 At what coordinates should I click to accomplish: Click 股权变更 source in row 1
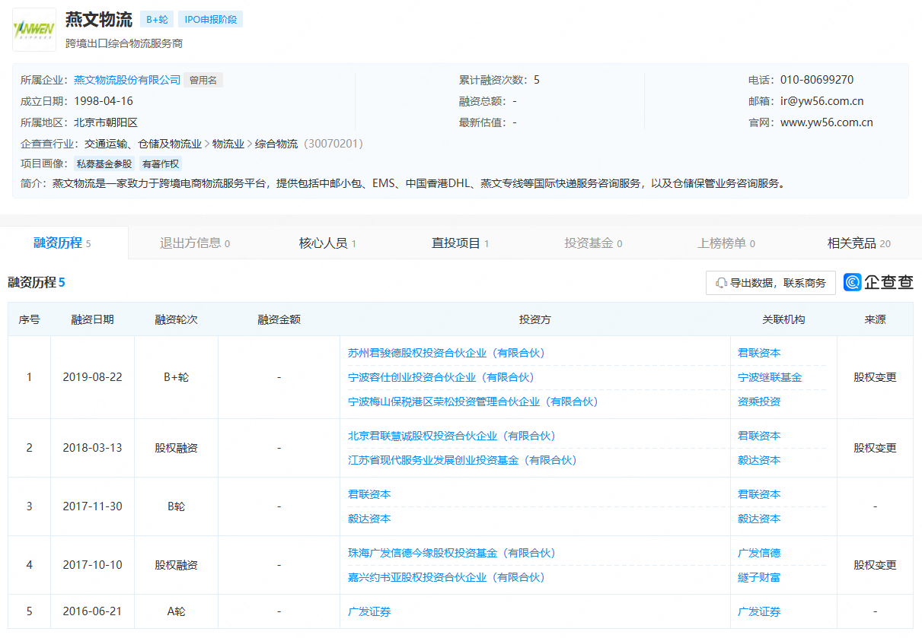coord(875,377)
